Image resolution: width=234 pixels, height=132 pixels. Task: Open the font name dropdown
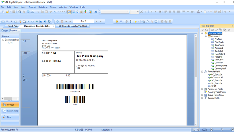(128, 12)
